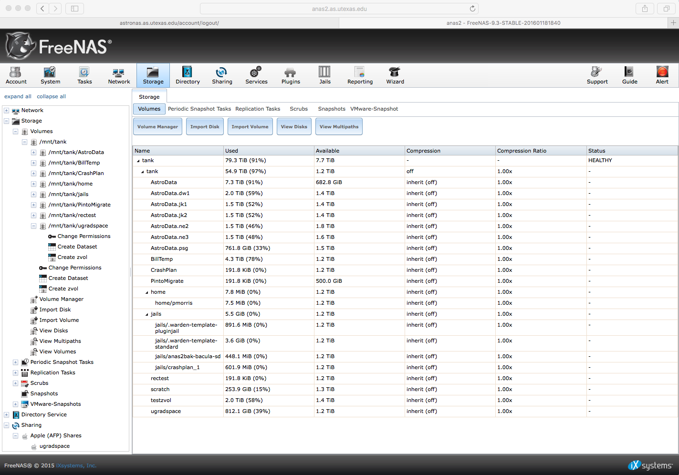Switch to Periodic Snapshot Tasks tab
Viewport: 679px width, 475px height.
pyautogui.click(x=199, y=109)
